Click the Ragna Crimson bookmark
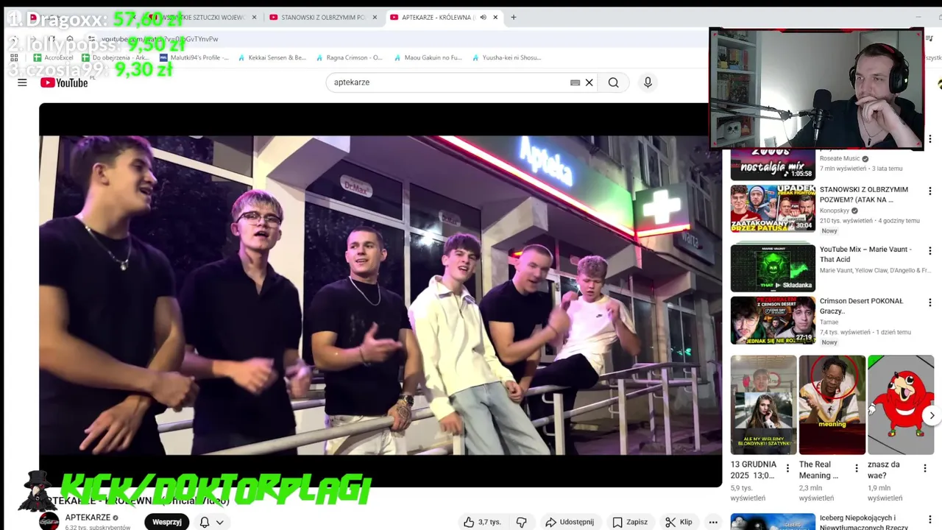The height and width of the screenshot is (530, 942). pyautogui.click(x=349, y=57)
